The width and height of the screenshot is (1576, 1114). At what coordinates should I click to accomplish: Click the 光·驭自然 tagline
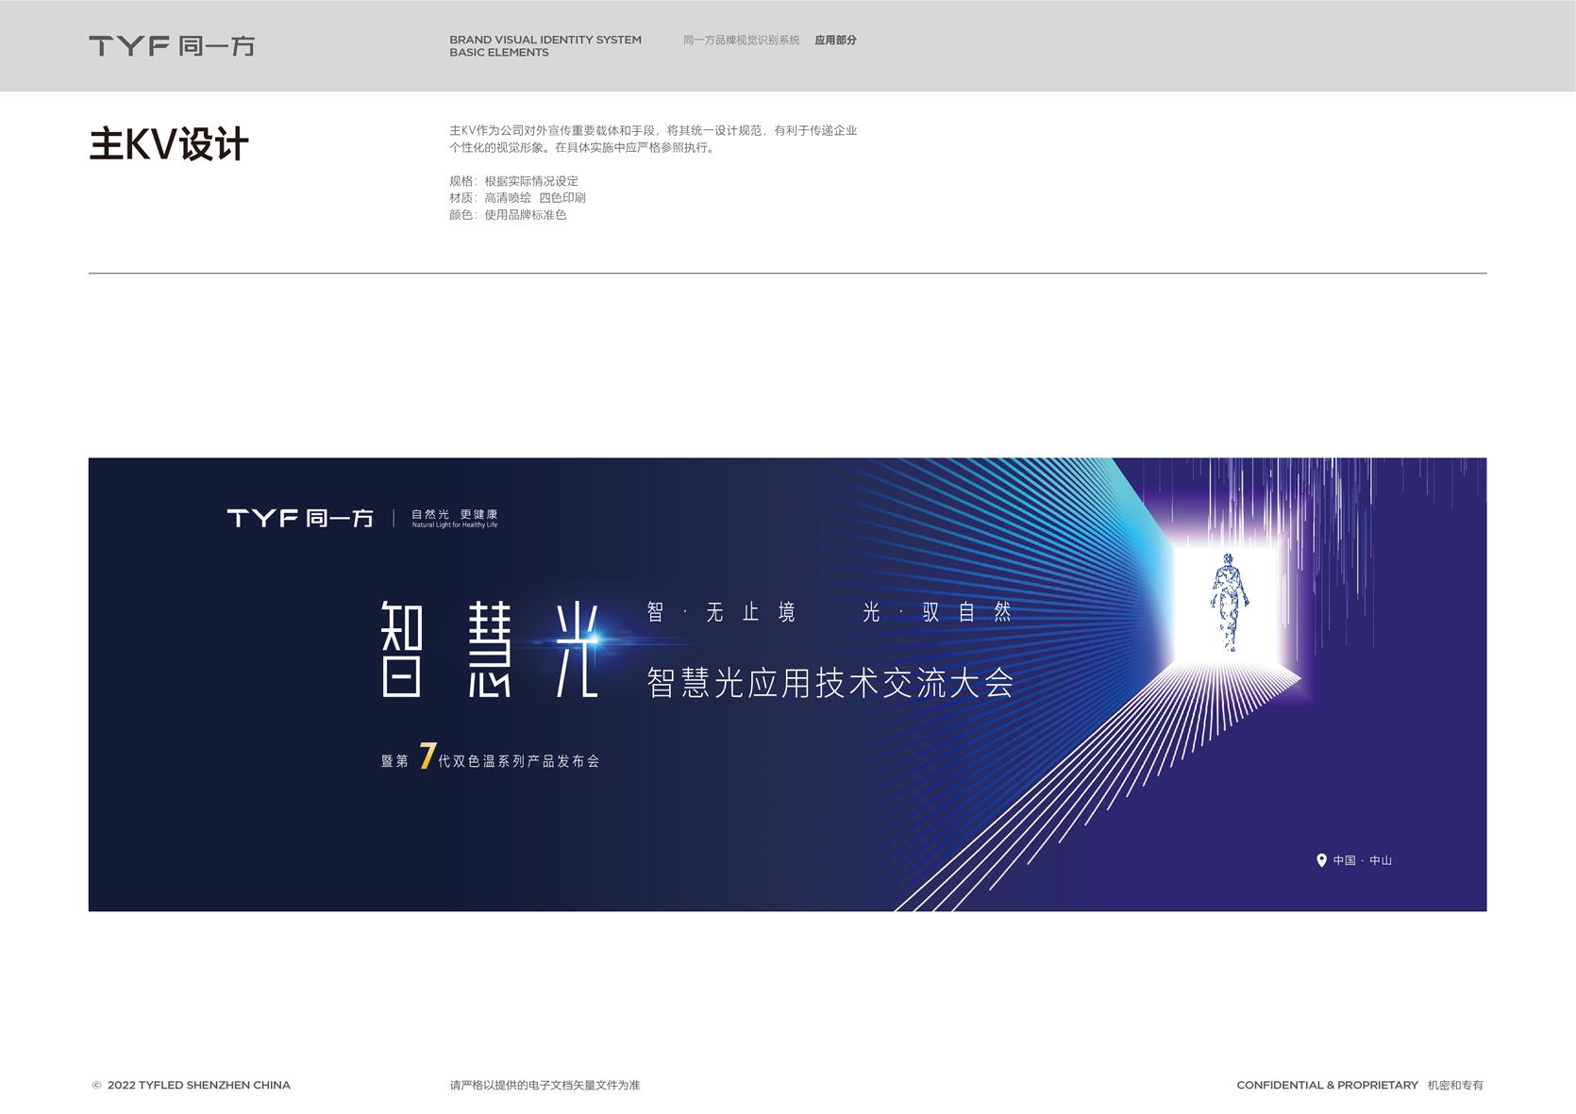pos(936,613)
